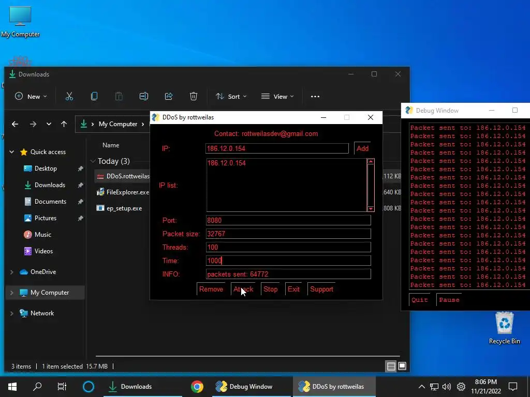Open the New dropdown menu
Image resolution: width=530 pixels, height=397 pixels.
click(x=31, y=97)
